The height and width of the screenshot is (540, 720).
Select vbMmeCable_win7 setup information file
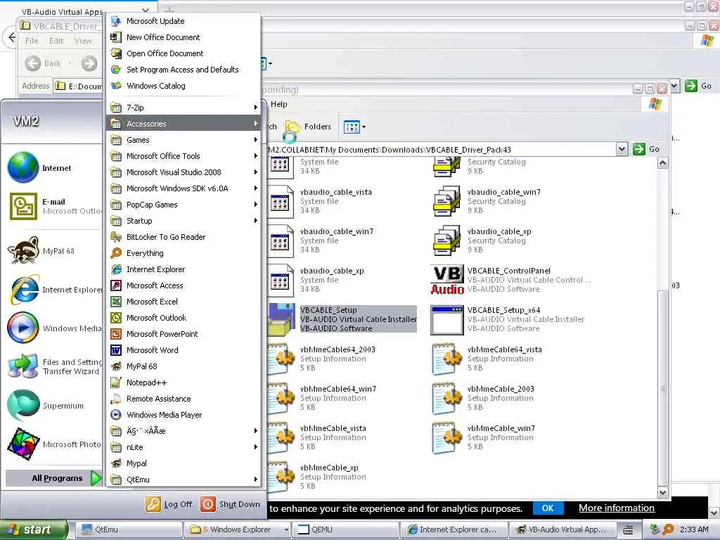484,437
